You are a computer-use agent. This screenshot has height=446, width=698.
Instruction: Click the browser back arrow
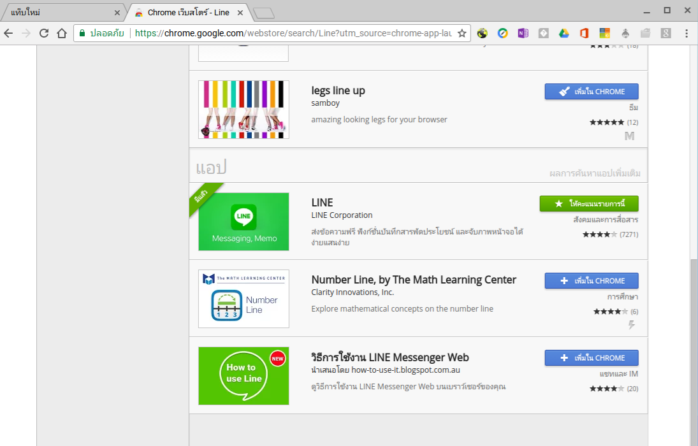tap(8, 33)
